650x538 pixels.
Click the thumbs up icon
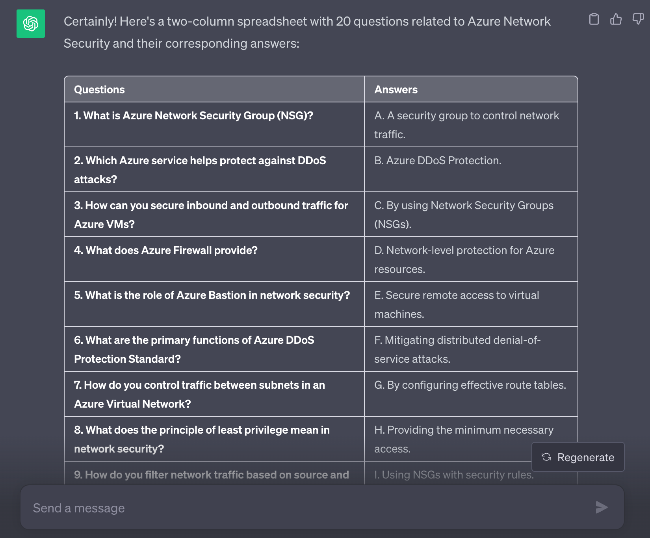tap(616, 19)
